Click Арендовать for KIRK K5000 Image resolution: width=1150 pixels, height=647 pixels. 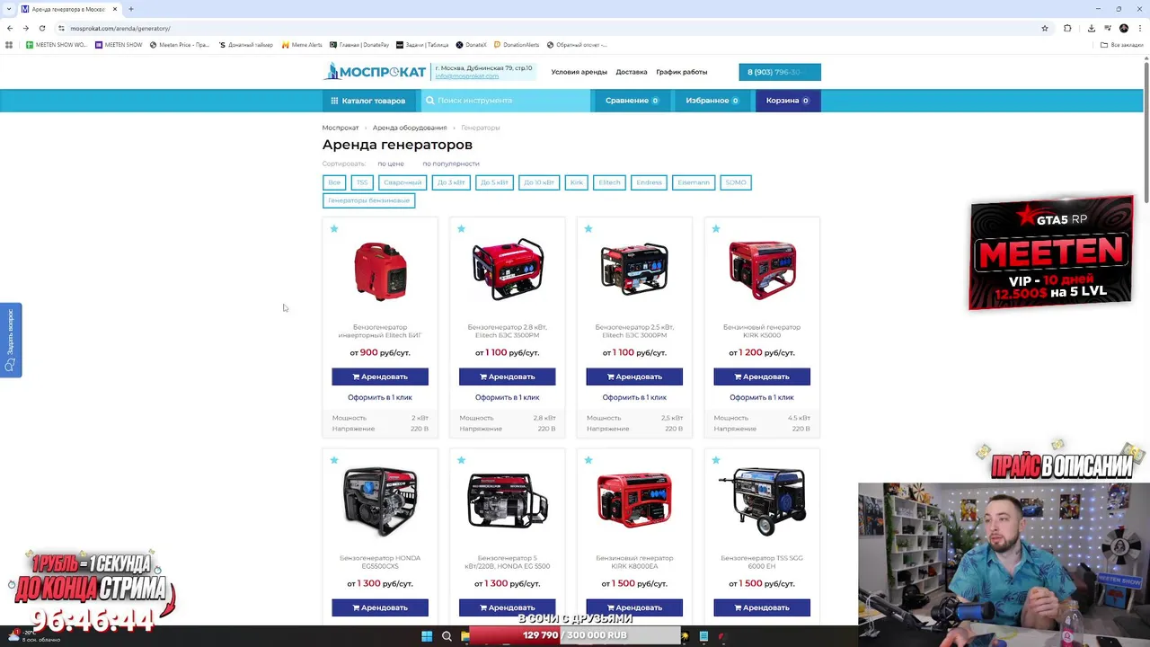(762, 377)
